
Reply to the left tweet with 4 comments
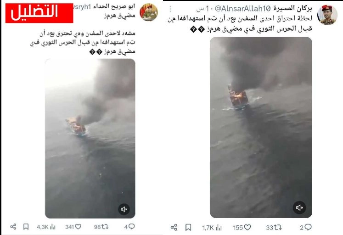[x=129, y=227]
